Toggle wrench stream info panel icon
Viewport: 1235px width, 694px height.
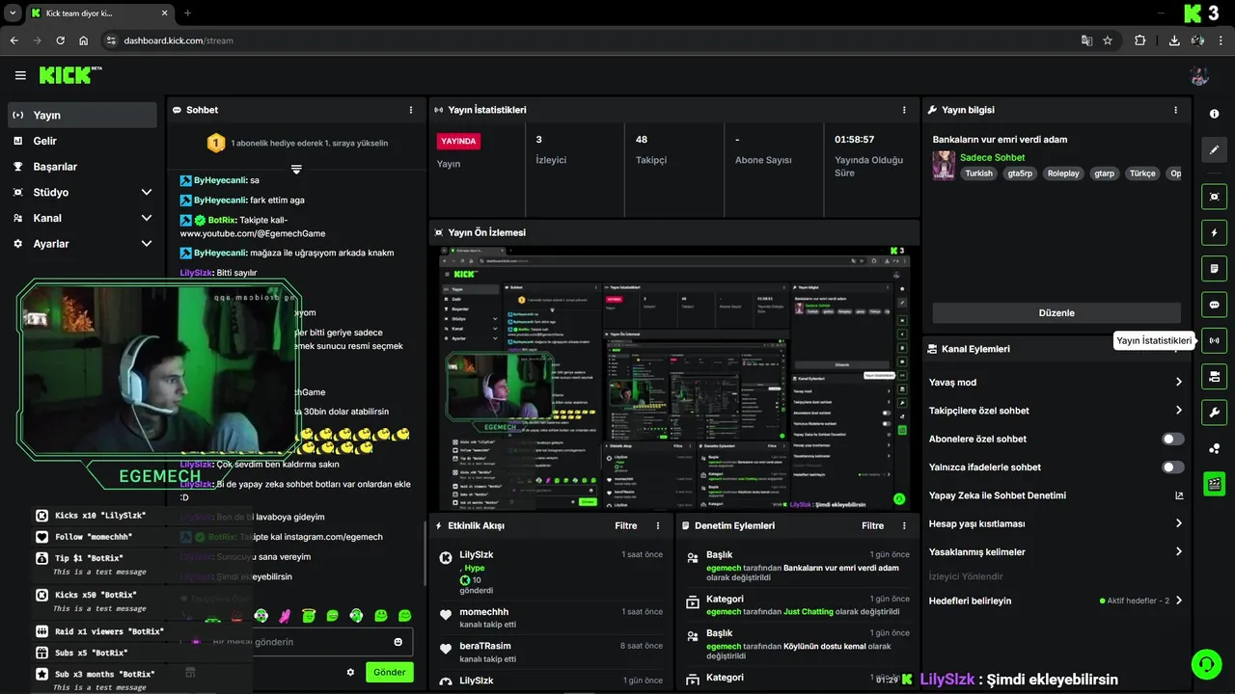[x=1214, y=413]
